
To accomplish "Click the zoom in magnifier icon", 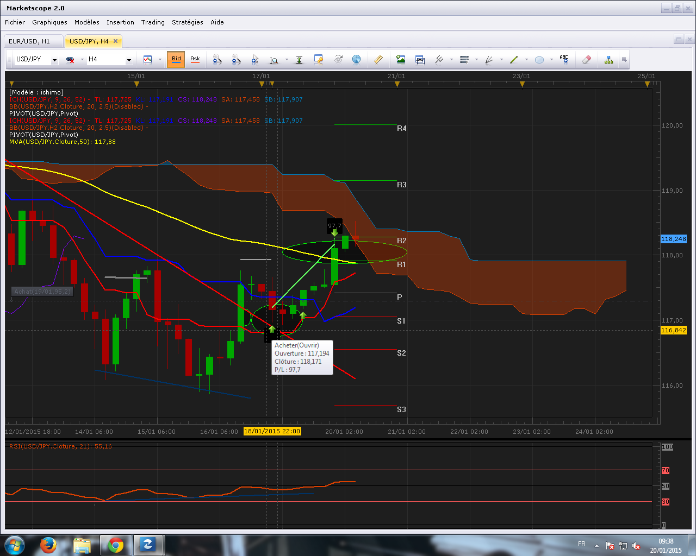I will [x=217, y=59].
